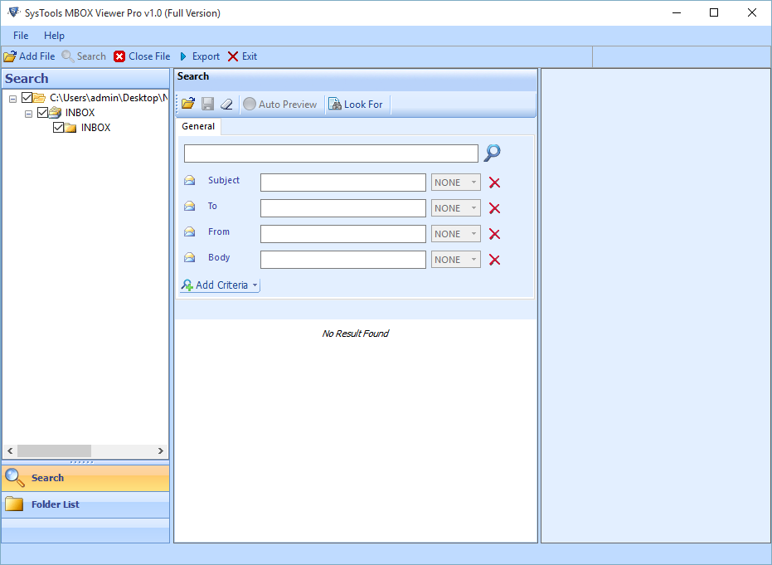The image size is (772, 565).
Task: Remove the Subject criteria with red X
Action: click(494, 183)
